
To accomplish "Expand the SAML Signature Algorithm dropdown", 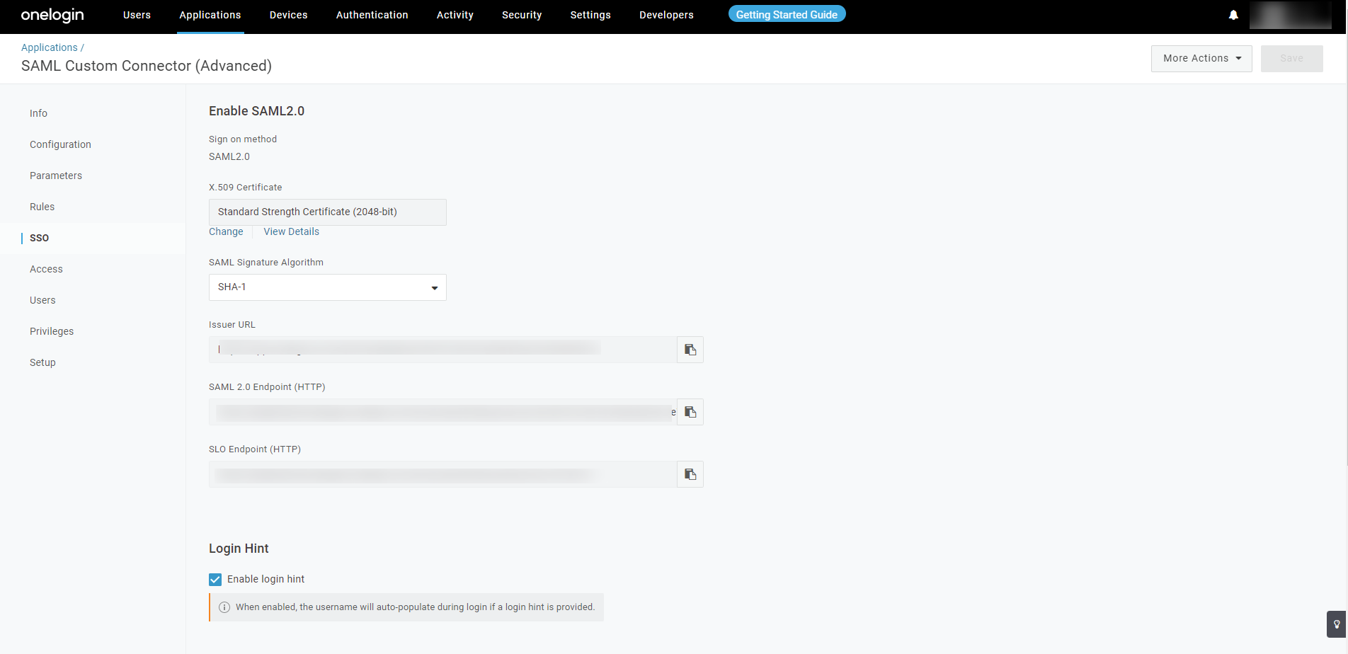I will [327, 287].
